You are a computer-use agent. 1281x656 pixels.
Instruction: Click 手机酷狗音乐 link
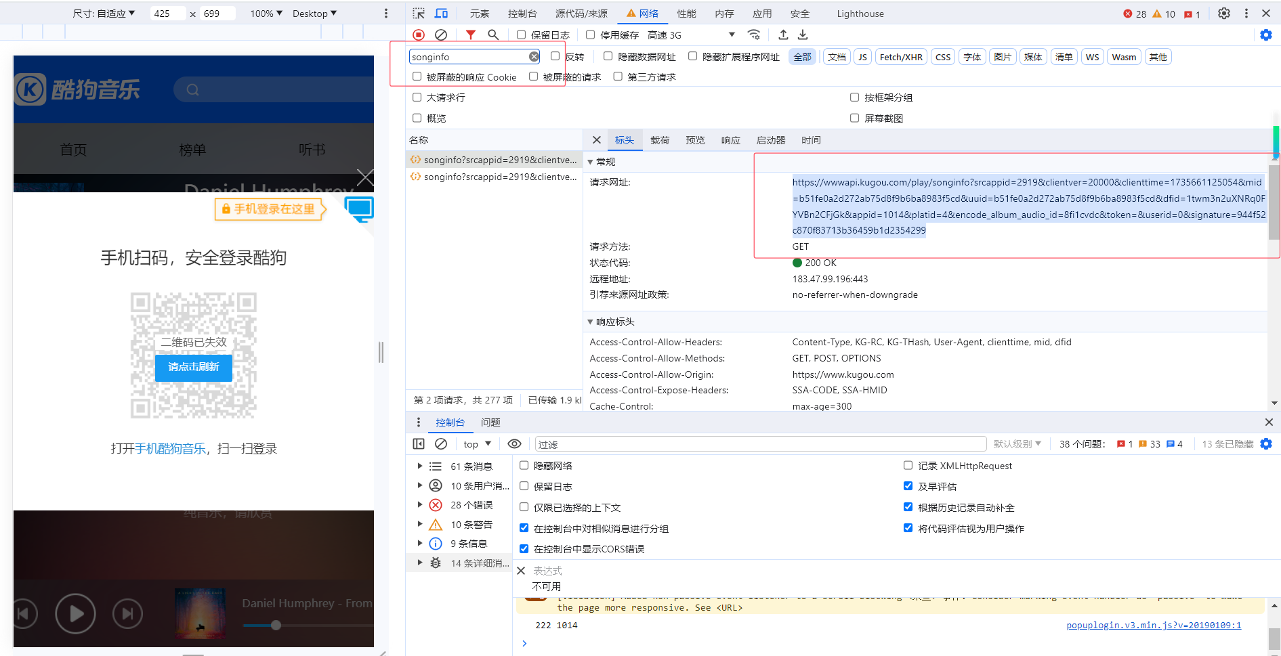click(x=171, y=448)
